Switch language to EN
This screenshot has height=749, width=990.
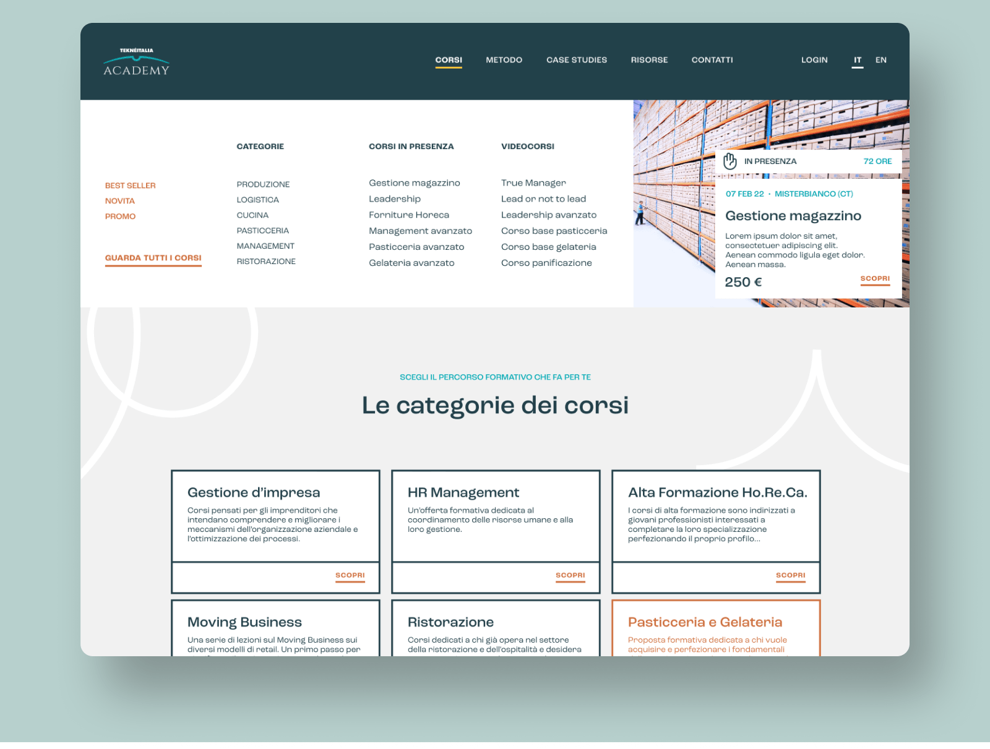click(880, 60)
